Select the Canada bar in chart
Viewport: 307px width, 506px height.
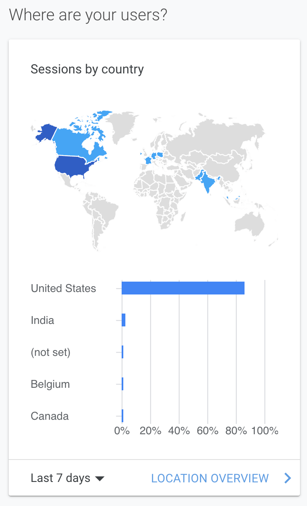(x=122, y=416)
